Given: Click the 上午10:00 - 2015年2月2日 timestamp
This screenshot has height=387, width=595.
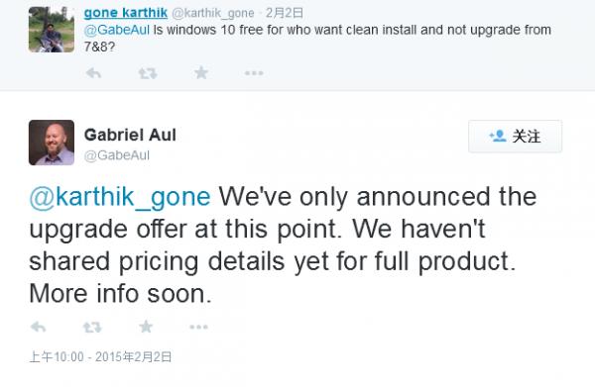Looking at the screenshot, I should tap(100, 356).
